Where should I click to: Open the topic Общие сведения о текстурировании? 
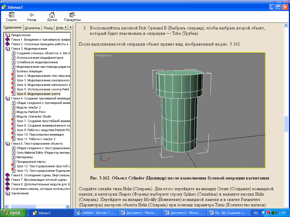click(43, 148)
